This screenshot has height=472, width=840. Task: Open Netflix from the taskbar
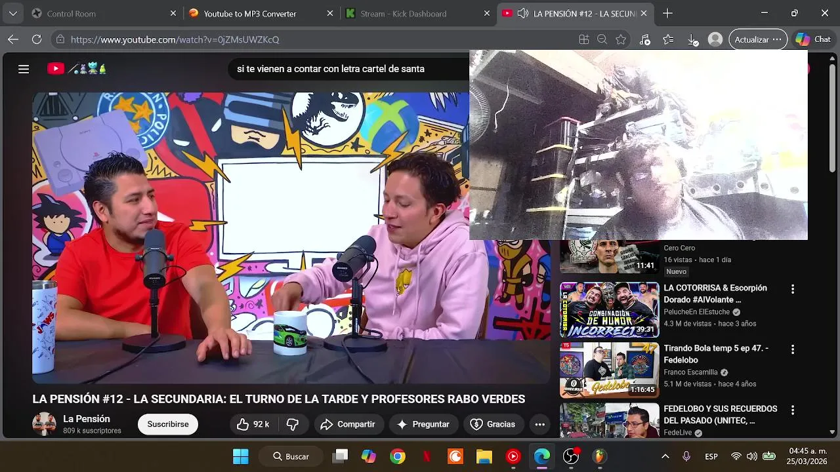click(x=427, y=456)
